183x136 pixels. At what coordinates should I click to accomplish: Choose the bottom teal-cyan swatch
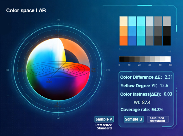pos(141,41)
